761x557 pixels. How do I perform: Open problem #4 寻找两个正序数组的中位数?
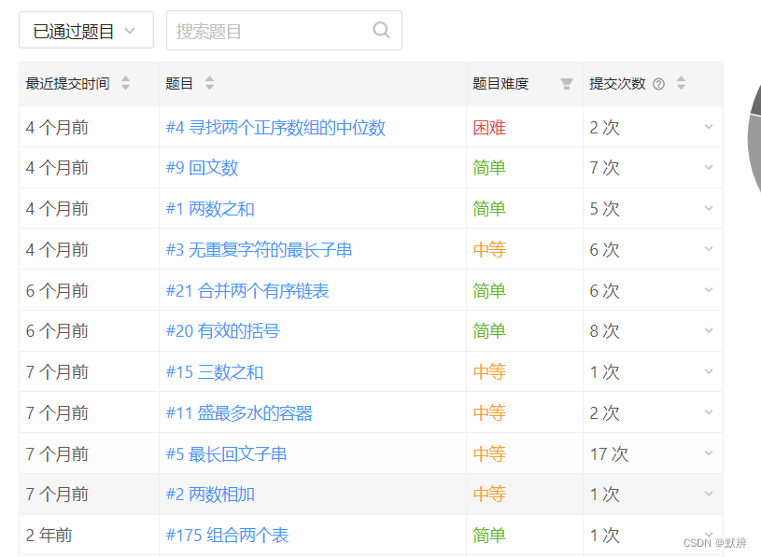[x=275, y=128]
